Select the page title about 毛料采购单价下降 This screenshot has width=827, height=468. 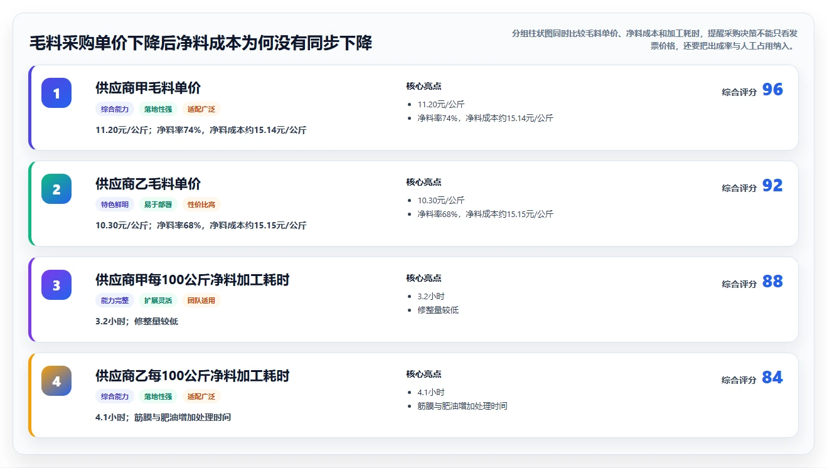[201, 43]
